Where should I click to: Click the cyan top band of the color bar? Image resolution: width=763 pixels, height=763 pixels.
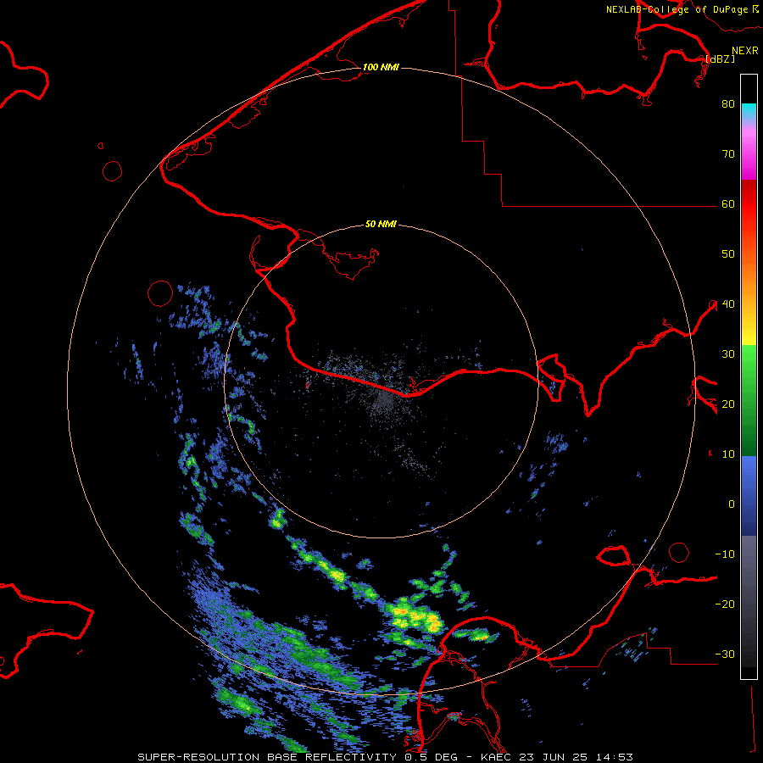click(749, 111)
